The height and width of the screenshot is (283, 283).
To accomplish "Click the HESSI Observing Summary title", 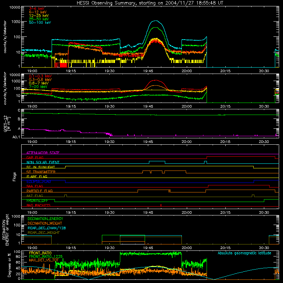I will coord(150,3).
